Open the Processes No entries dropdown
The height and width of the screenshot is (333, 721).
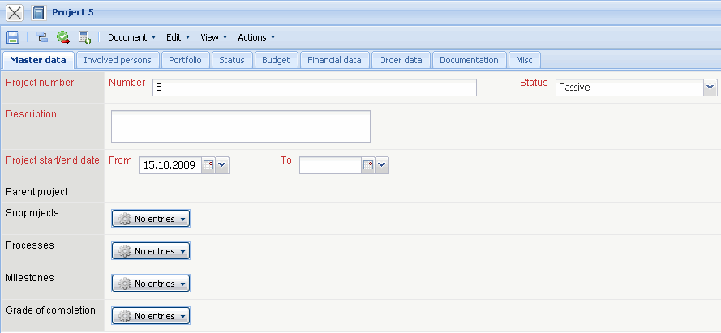coord(151,251)
